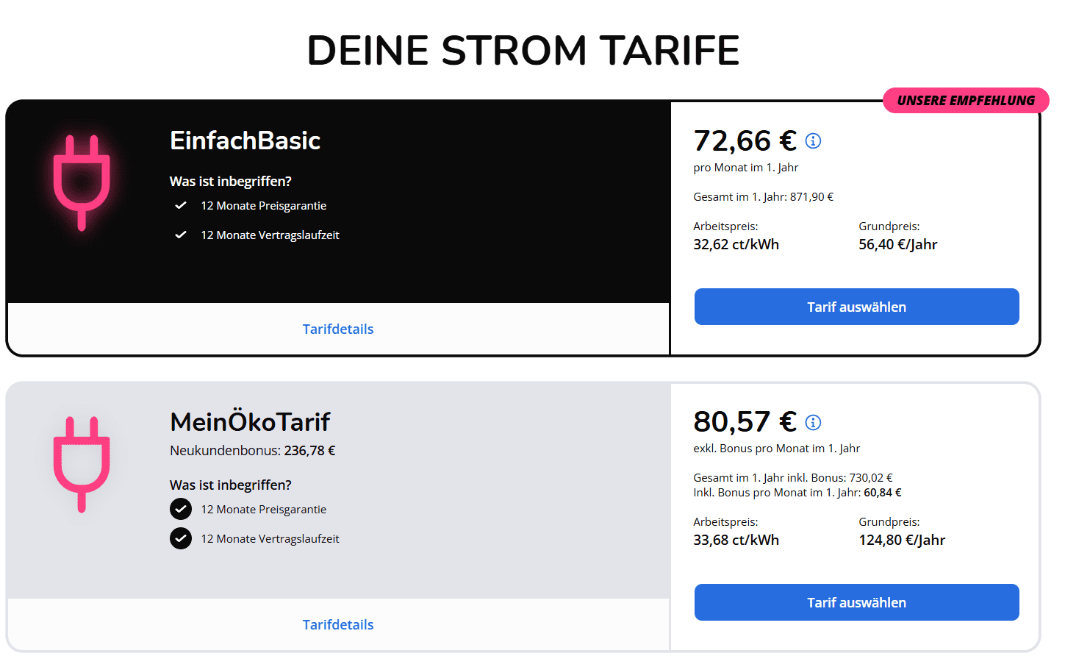Choose the EinfachBasic tariff via Tarif auswählen
The width and height of the screenshot is (1090, 667).
pyautogui.click(x=856, y=307)
